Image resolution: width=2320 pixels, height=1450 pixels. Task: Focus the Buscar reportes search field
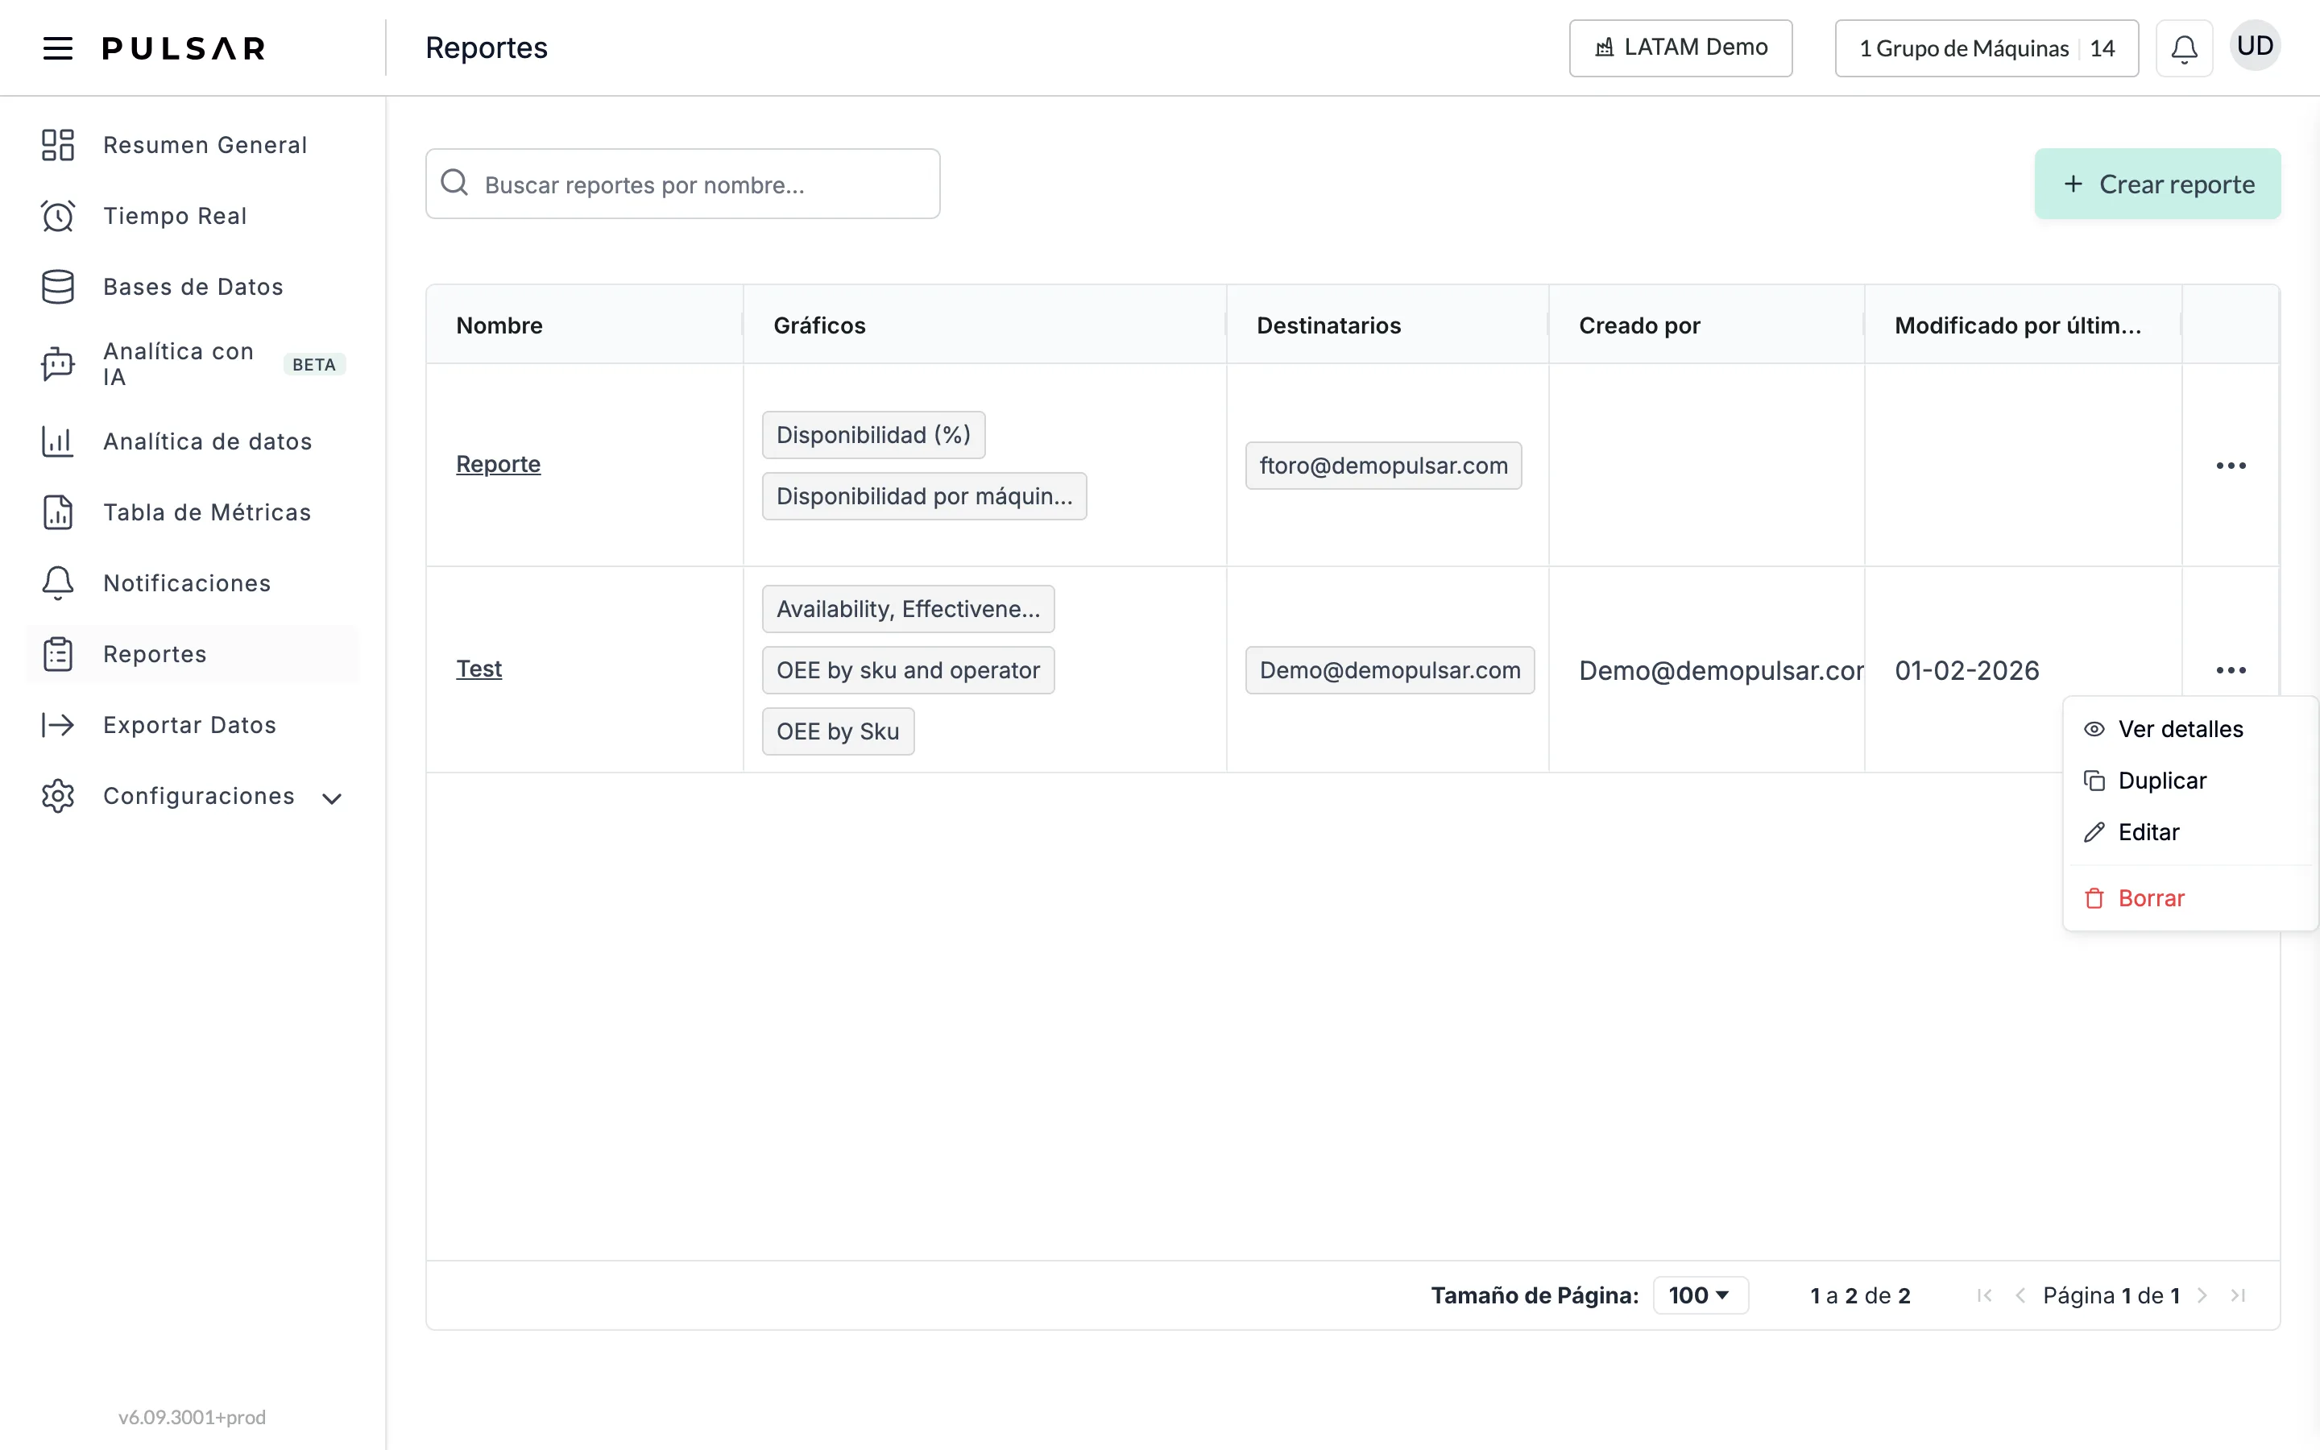point(682,183)
